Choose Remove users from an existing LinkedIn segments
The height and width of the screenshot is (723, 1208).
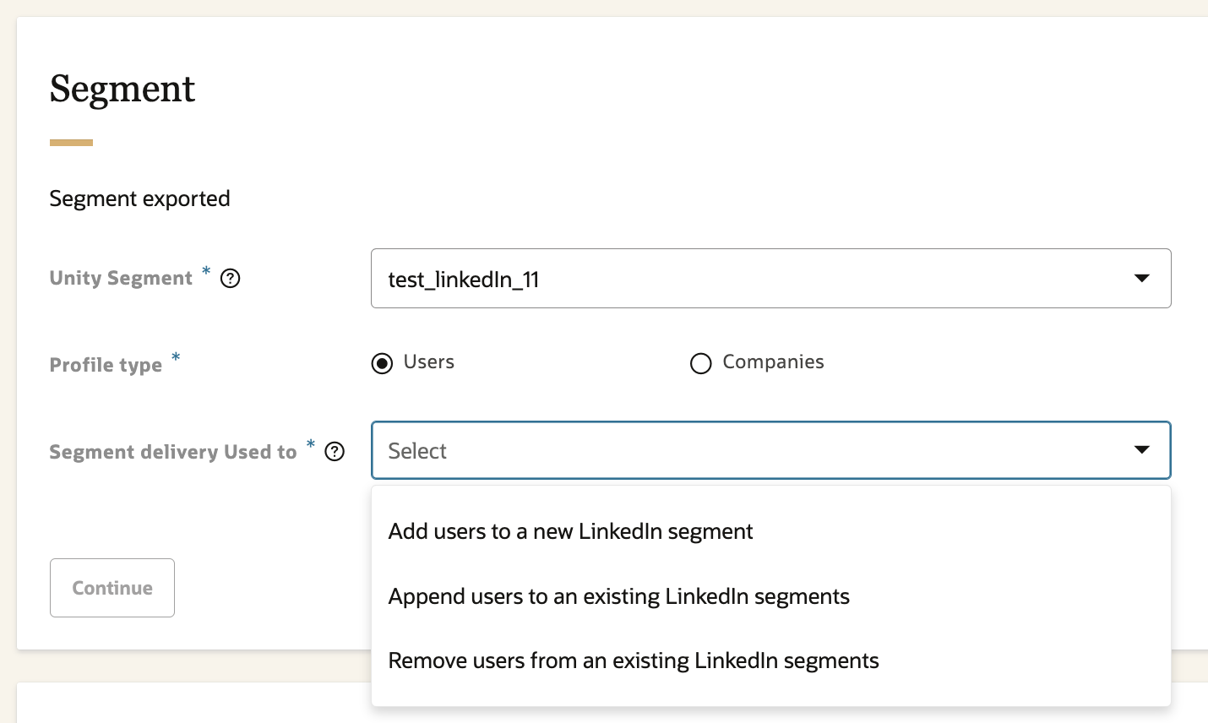633,660
